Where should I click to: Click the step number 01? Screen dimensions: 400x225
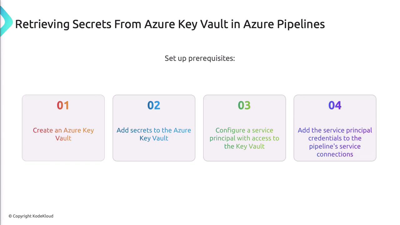63,106
